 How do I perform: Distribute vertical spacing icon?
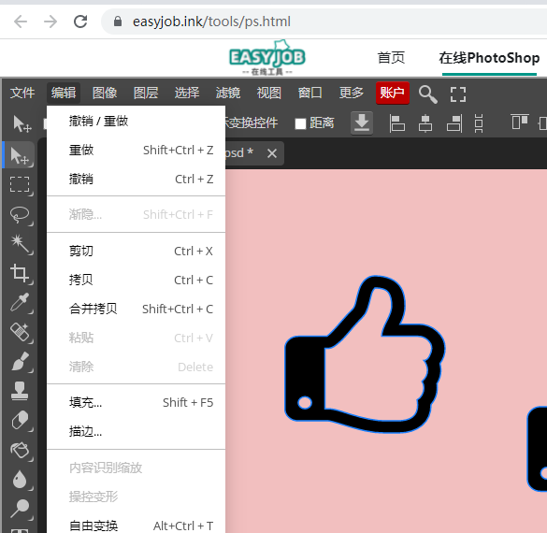(479, 123)
